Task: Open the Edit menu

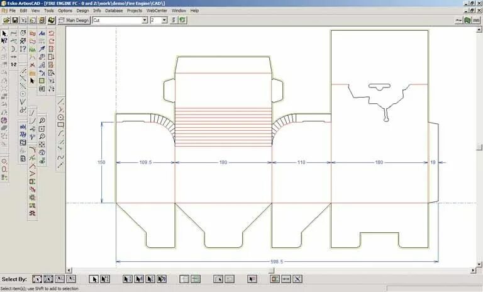Action: (x=23, y=11)
